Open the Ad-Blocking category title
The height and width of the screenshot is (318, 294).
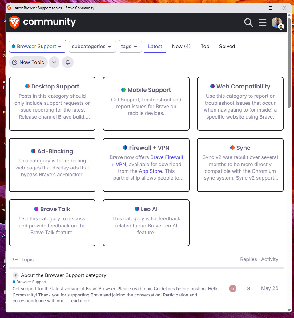[55, 151]
